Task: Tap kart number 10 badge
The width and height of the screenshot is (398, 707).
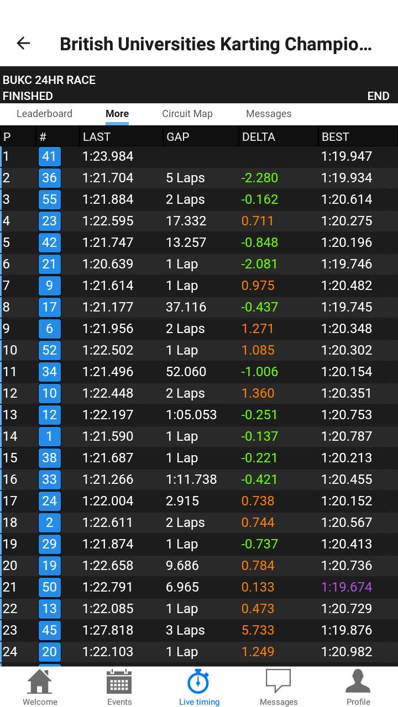Action: (x=50, y=393)
